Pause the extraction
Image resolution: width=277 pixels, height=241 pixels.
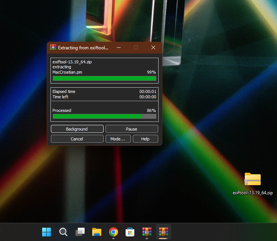point(132,129)
